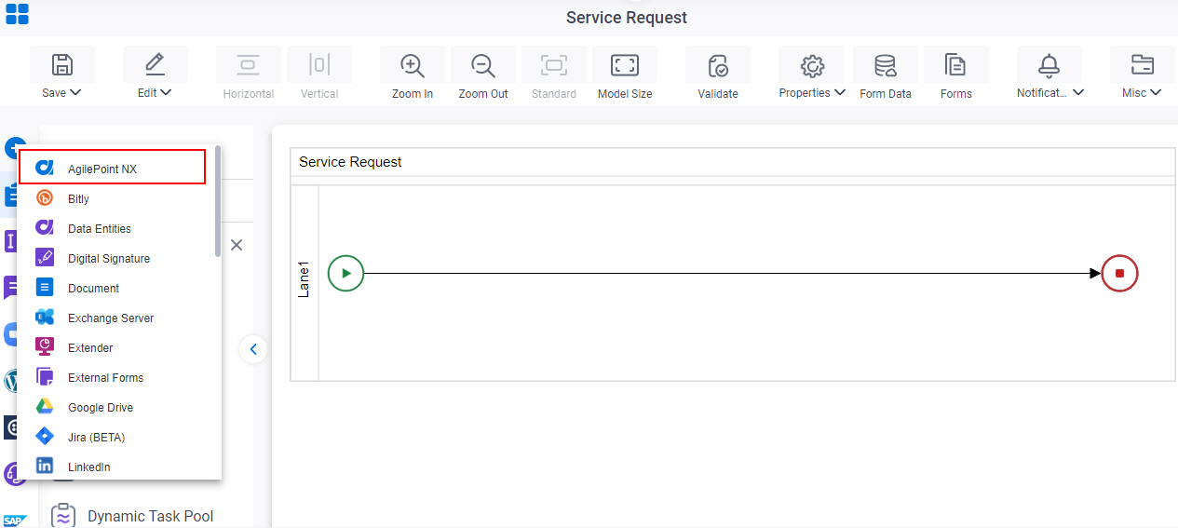The width and height of the screenshot is (1178, 528).
Task: Click the scrollbar of the connector list
Action: click(x=218, y=201)
